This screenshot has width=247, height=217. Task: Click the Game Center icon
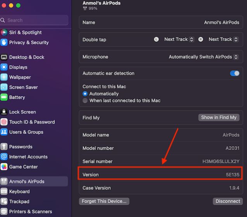4,167
